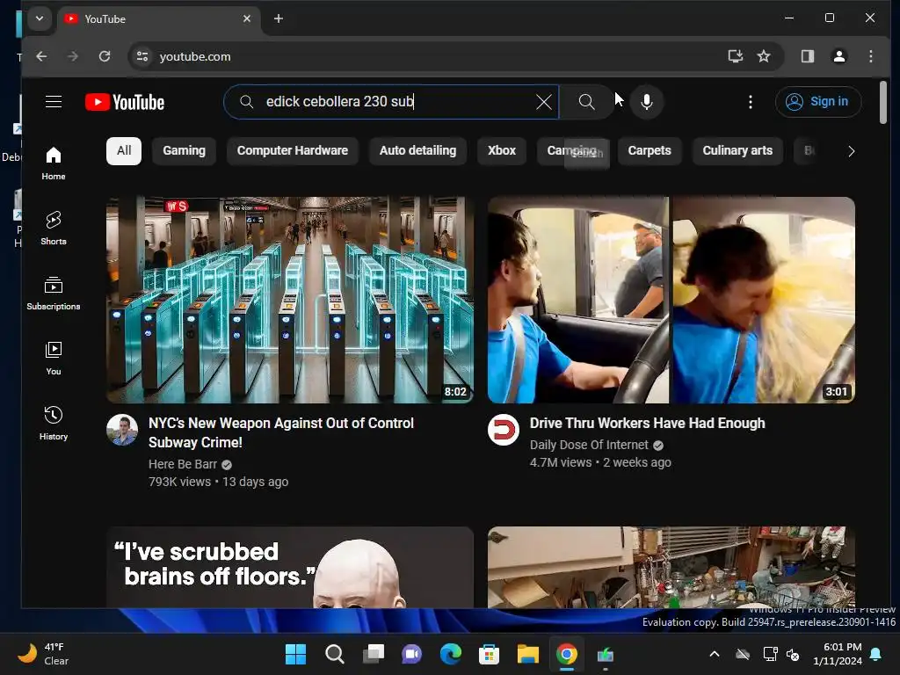900x675 pixels.
Task: Open Subscriptions in the sidebar
Action: pyautogui.click(x=54, y=294)
